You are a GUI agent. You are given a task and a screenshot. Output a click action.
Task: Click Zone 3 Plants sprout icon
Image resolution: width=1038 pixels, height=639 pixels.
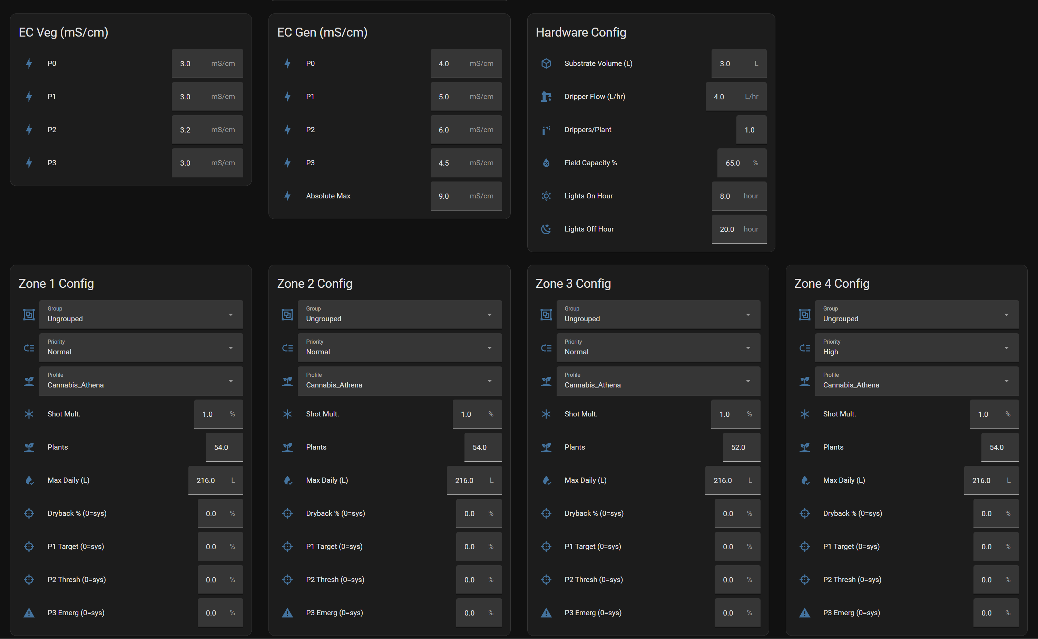[546, 447]
